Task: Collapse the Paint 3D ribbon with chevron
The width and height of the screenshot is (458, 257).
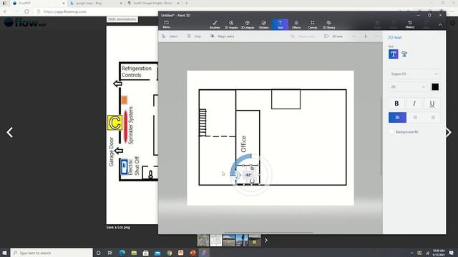Action: coord(440,25)
